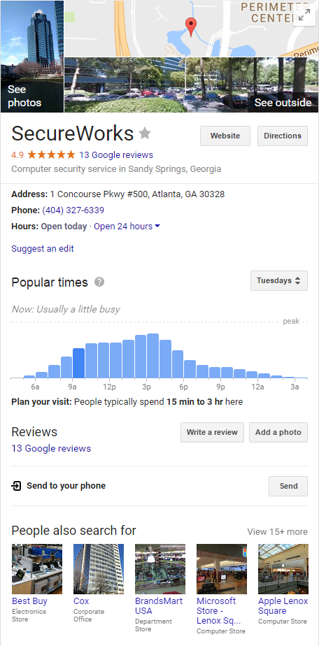The height and width of the screenshot is (646, 319).
Task: Open the Best Buy thumbnail result
Action: point(37,569)
